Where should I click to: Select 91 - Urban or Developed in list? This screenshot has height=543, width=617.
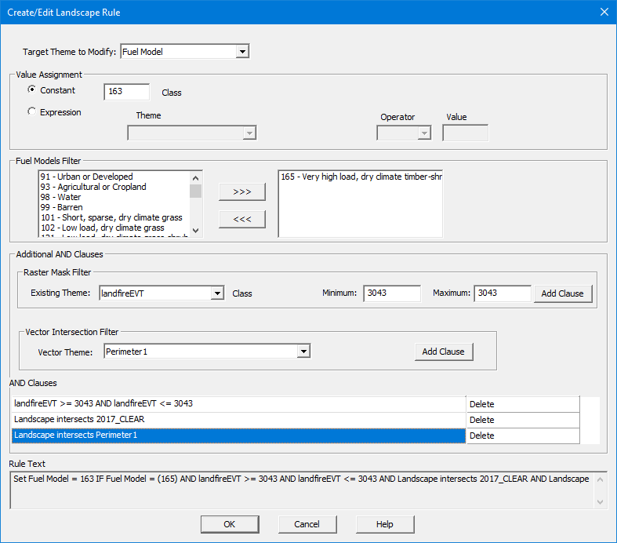(x=114, y=177)
